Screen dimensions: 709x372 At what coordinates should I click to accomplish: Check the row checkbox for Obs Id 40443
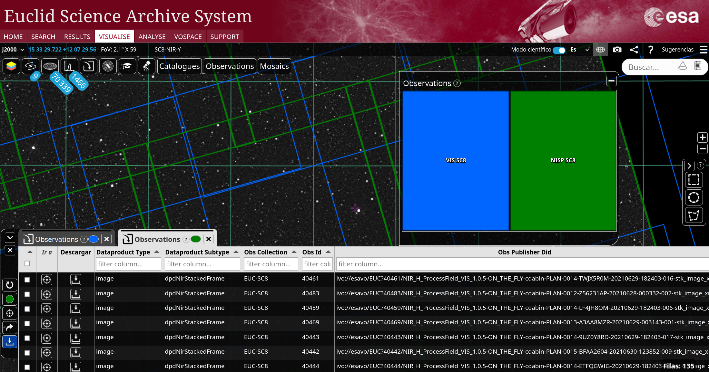(x=27, y=338)
